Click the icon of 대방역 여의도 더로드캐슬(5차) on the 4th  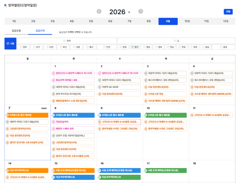[192, 73]
